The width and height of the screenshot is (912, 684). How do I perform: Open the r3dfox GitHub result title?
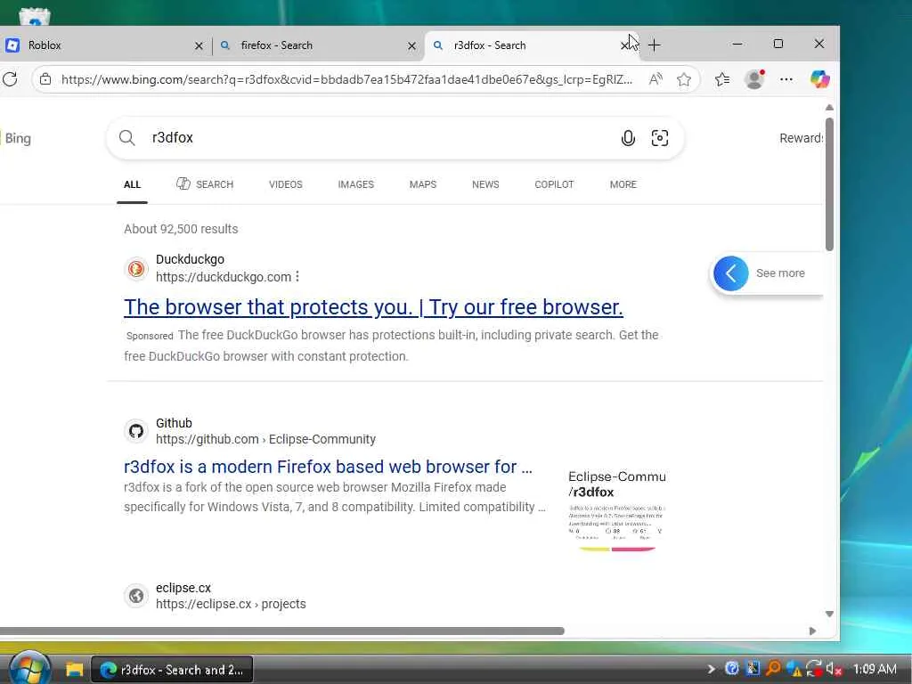point(328,467)
